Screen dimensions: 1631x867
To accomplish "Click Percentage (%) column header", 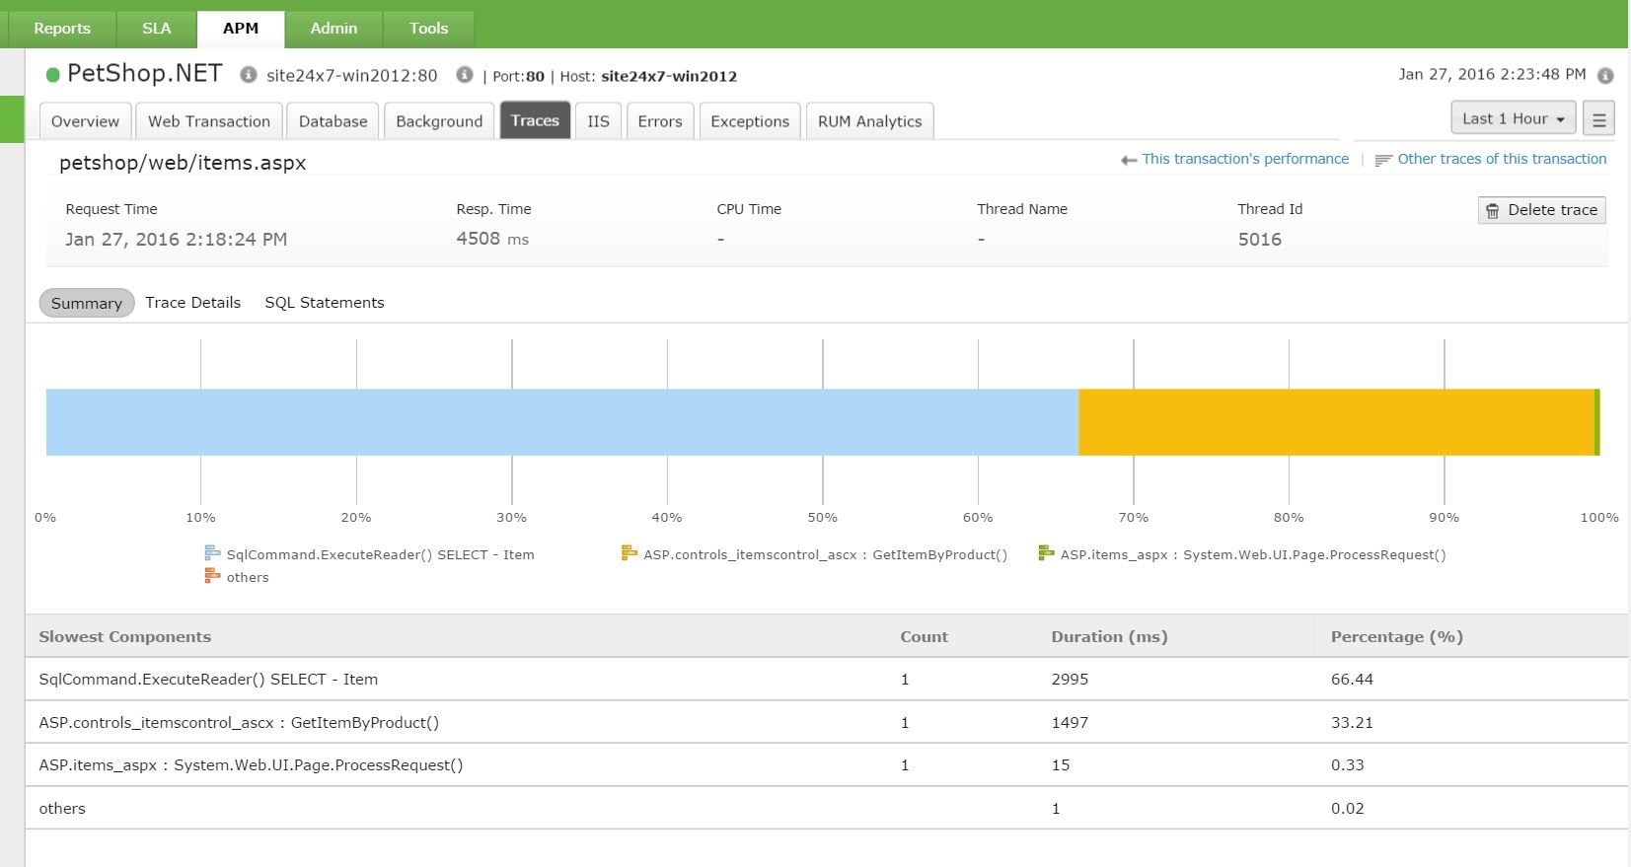I will [1396, 636].
